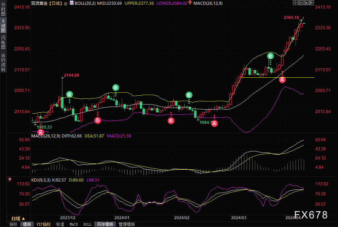Click the J:98.51 value
Image resolution: width=338 pixels, height=227 pixels.
93,180
